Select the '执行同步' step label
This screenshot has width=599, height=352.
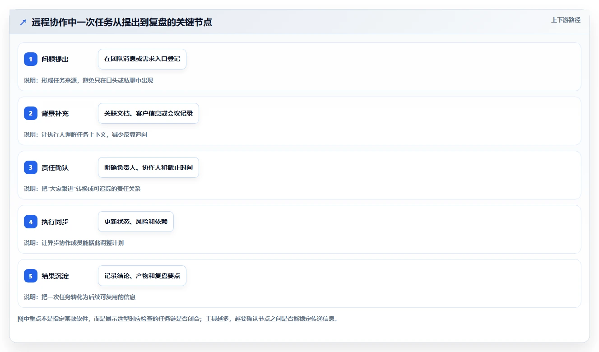(55, 222)
